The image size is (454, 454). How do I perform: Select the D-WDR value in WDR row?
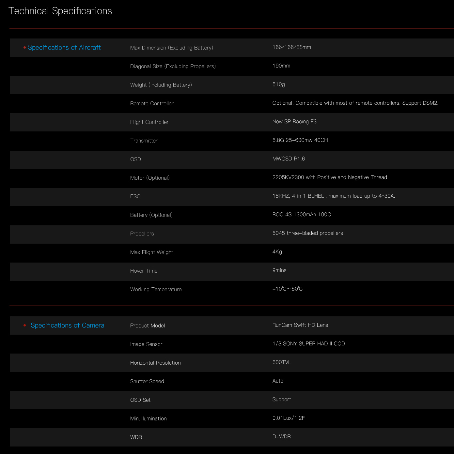click(x=281, y=437)
